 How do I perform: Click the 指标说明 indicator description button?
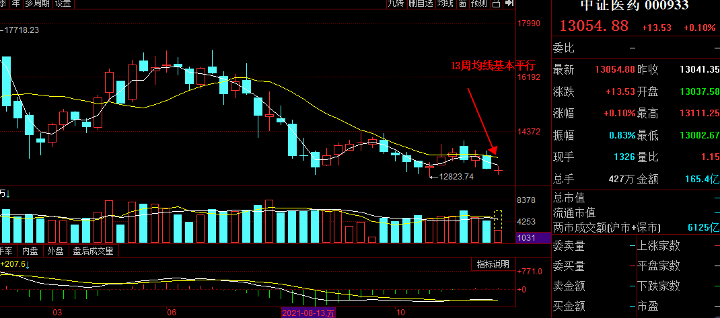(493, 264)
